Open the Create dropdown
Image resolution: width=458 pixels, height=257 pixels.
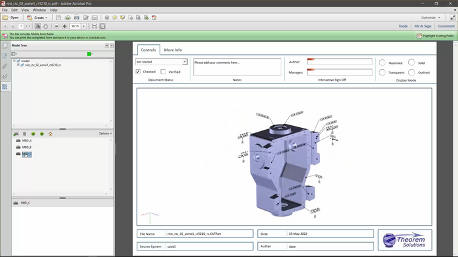(x=37, y=18)
